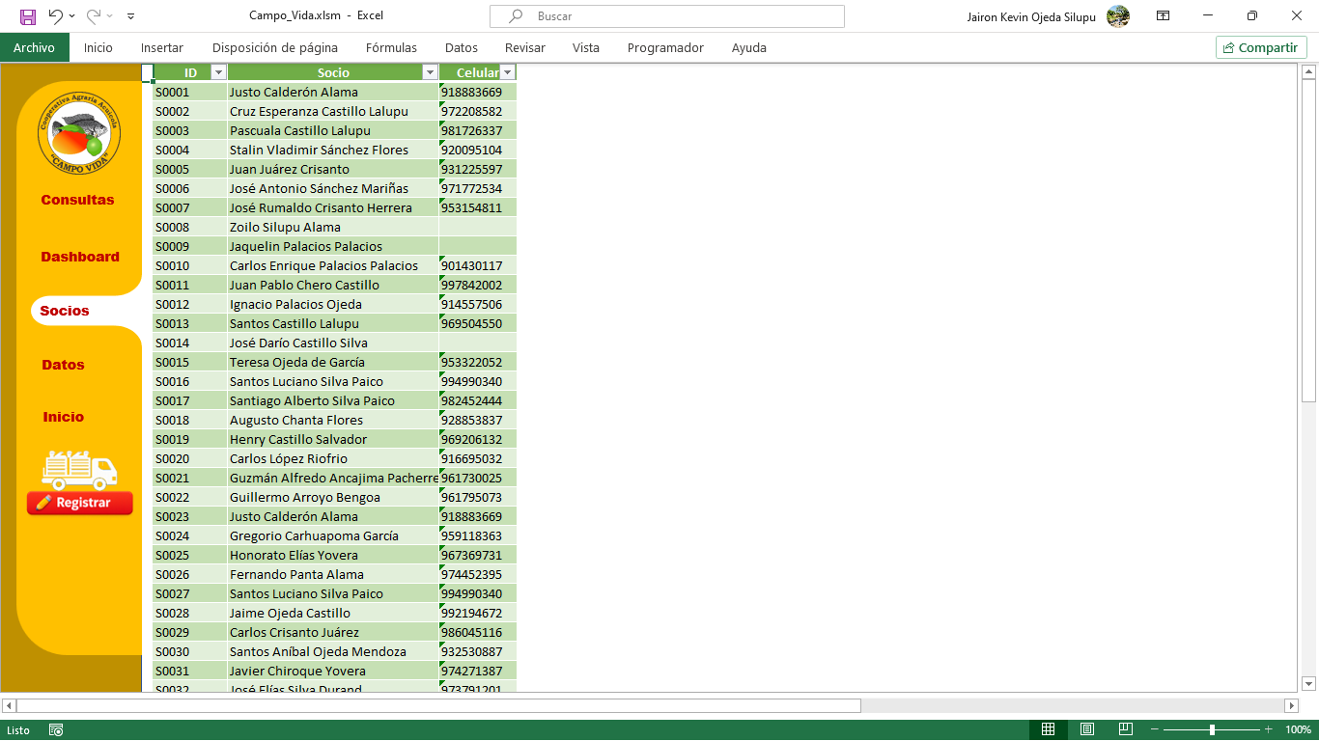Viewport: 1319px width, 741px height.
Task: Click the Save icon in title bar
Action: point(28,16)
